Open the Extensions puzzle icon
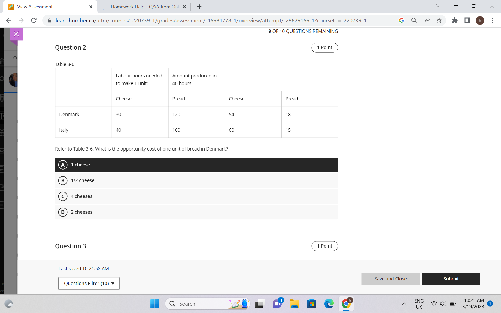 point(455,20)
